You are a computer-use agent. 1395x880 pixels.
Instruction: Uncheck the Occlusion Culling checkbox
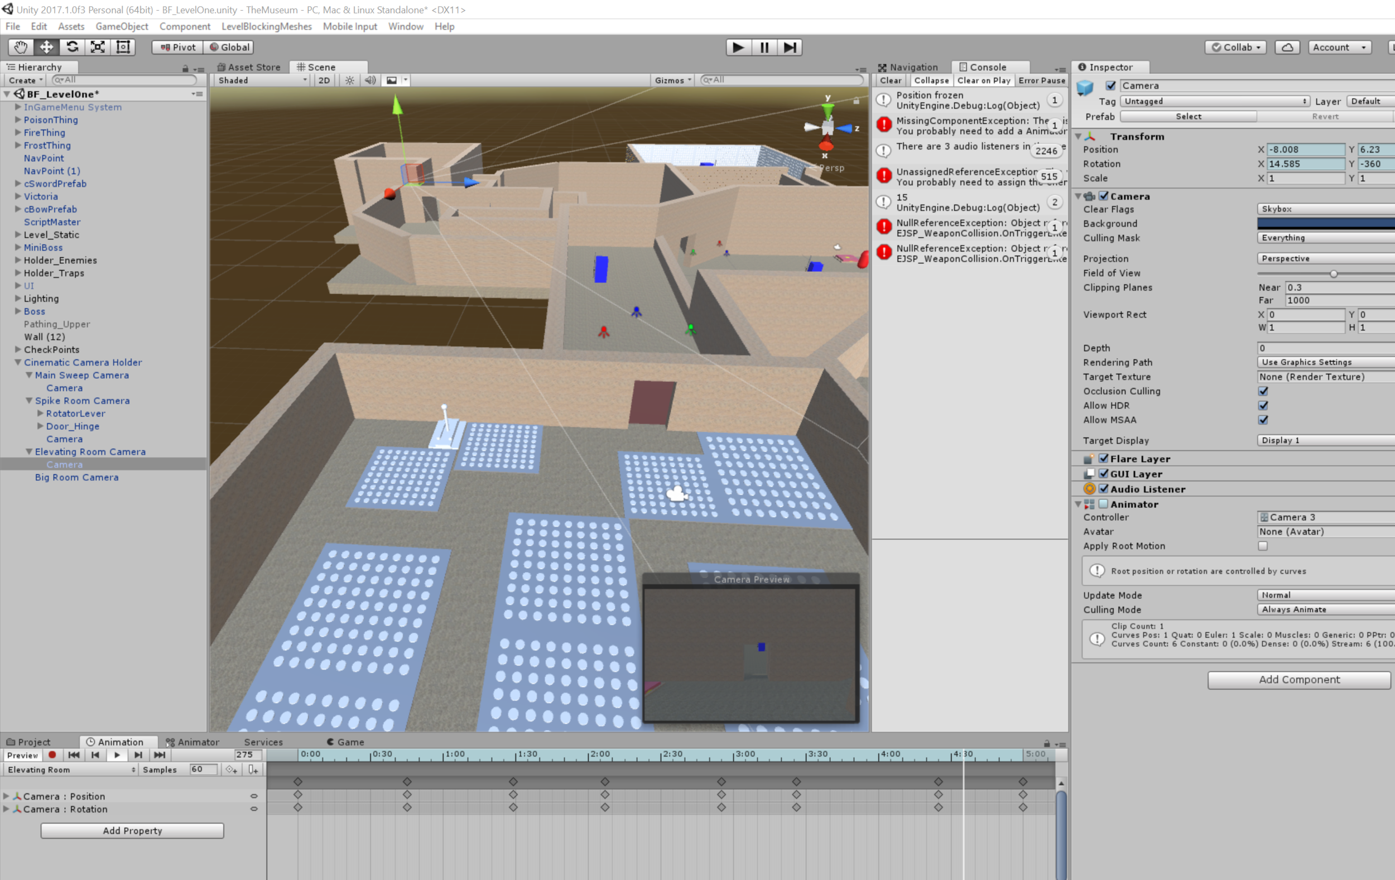[1263, 391]
